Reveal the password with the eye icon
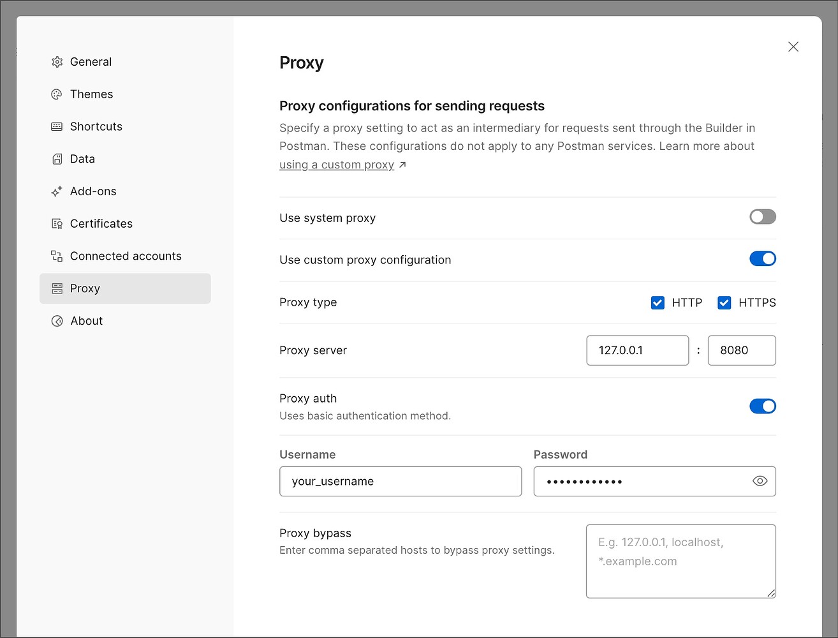Image resolution: width=838 pixels, height=638 pixels. (x=760, y=481)
